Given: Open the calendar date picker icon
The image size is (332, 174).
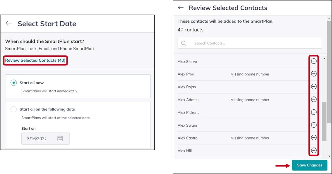Looking at the screenshot, I should click(60, 138).
